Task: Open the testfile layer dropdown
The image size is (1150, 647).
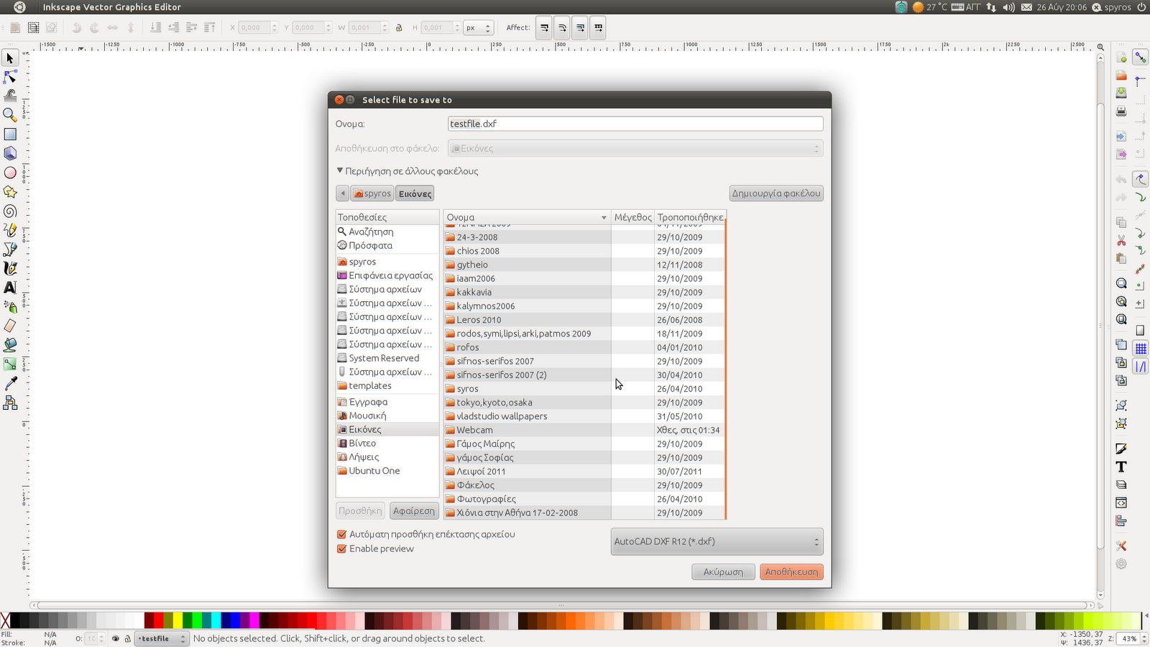Action: pos(161,638)
